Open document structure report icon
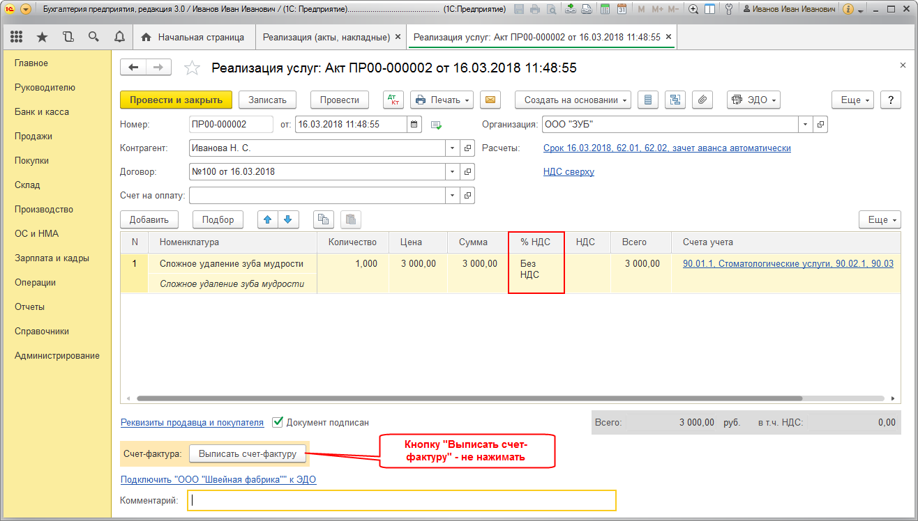The height and width of the screenshot is (521, 918). 648,100
